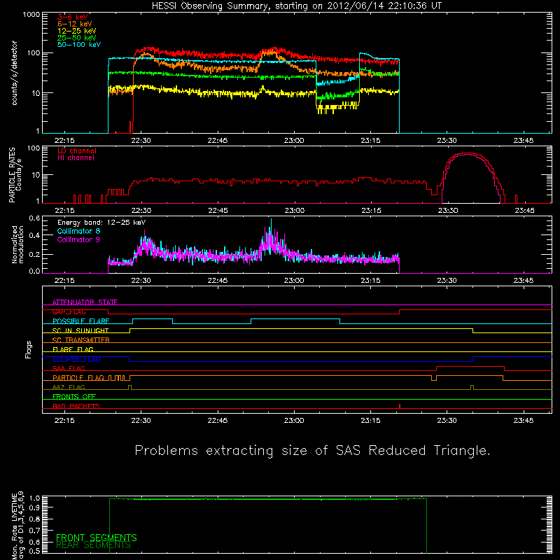Screen dimensions: 560x560
Task: Click 22:15 tick label under counts panel
Action: 64,141
